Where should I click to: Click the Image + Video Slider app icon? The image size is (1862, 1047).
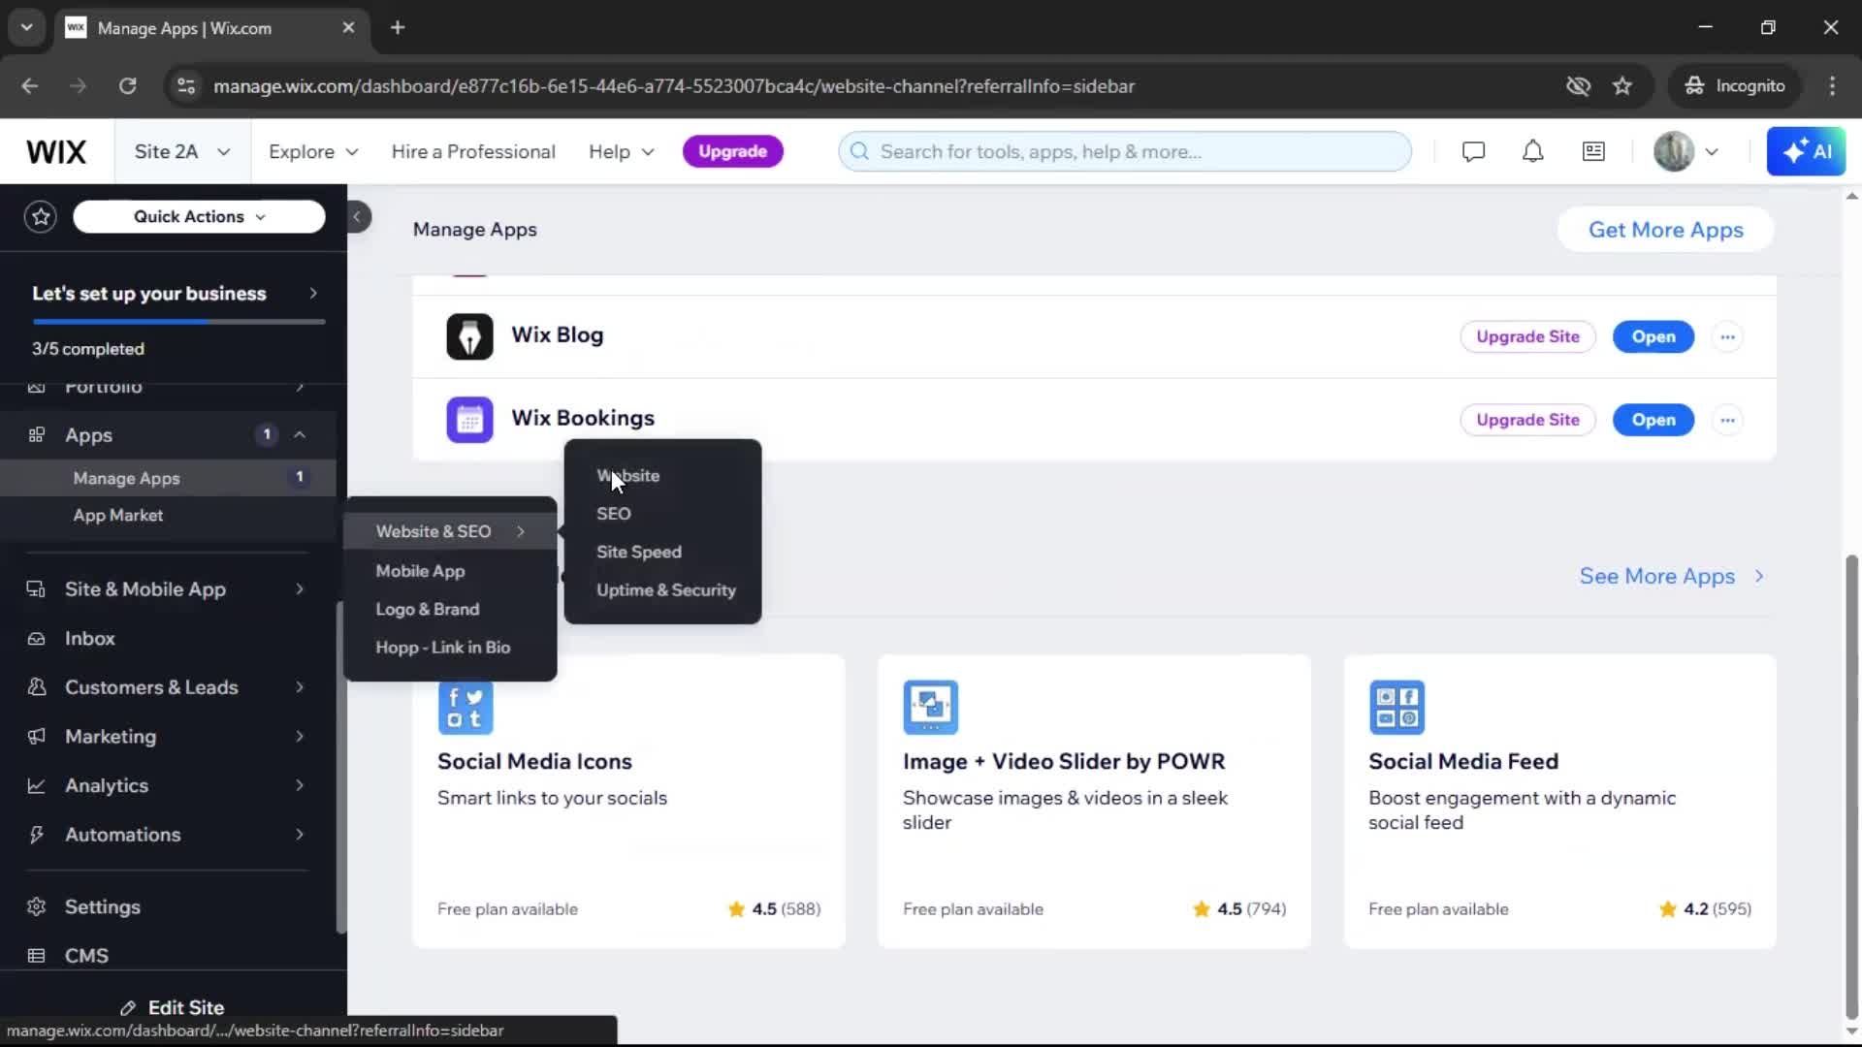pyautogui.click(x=931, y=708)
